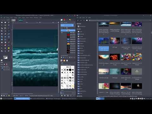Switch to the Patterns tab below layers
This screenshot has height=114, width=152.
64,60
